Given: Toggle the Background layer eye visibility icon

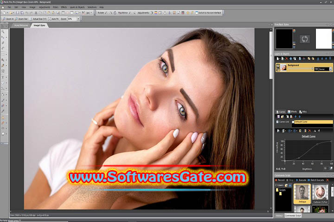Looking at the screenshot, I should coord(278,66).
